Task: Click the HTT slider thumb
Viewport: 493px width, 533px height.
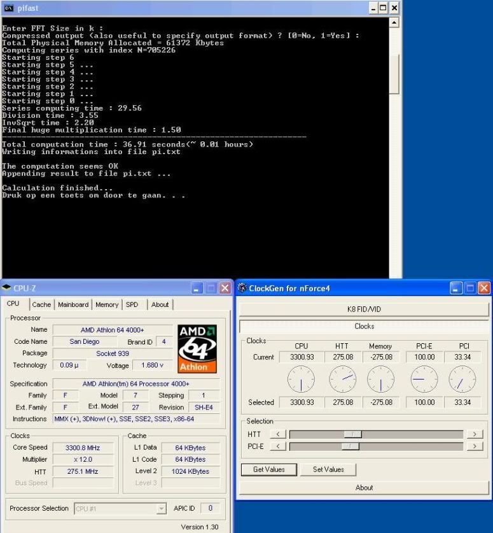Action: pyautogui.click(x=353, y=434)
